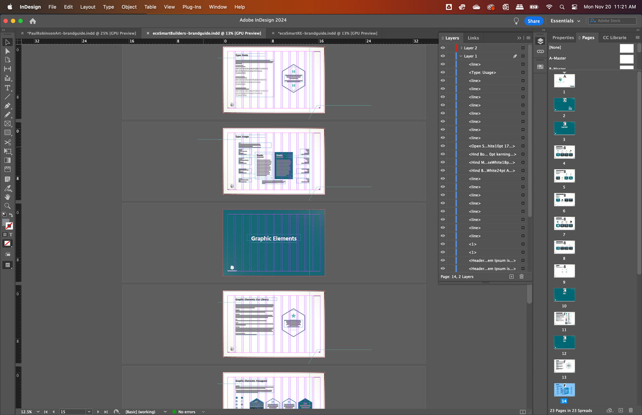Viewport: 642px width, 415px height.
Task: Delete selected layer via trash icon
Action: point(521,277)
